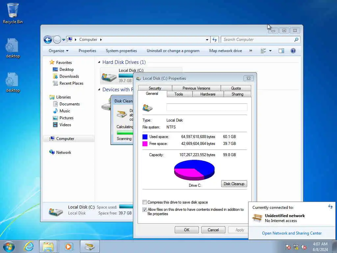
Task: Click the drive usage pie chart
Action: point(194,170)
